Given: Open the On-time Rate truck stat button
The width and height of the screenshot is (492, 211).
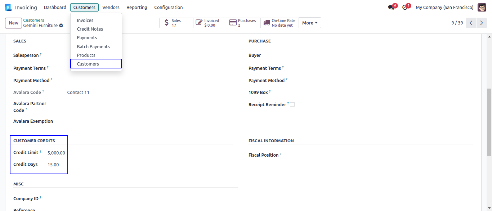Looking at the screenshot, I should (x=279, y=23).
